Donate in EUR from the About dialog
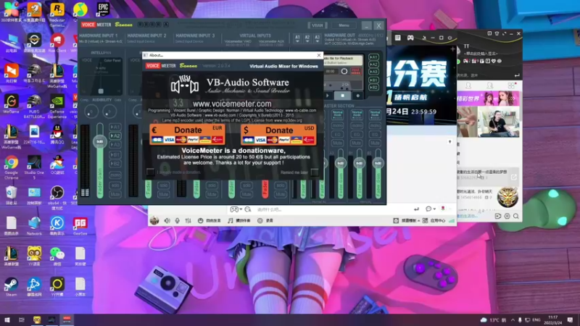This screenshot has width=580, height=326. (187, 134)
